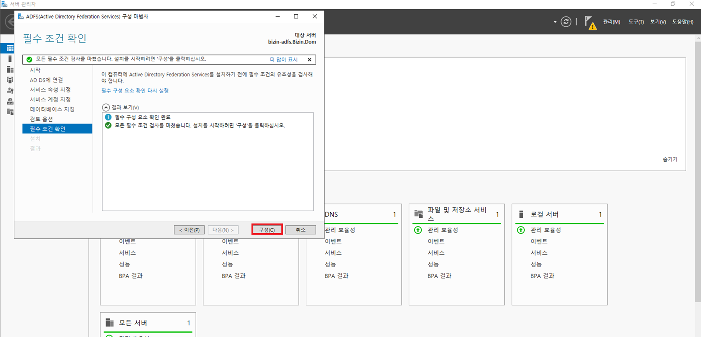Click the 취소 button in the wizard
The width and height of the screenshot is (701, 337).
301,230
